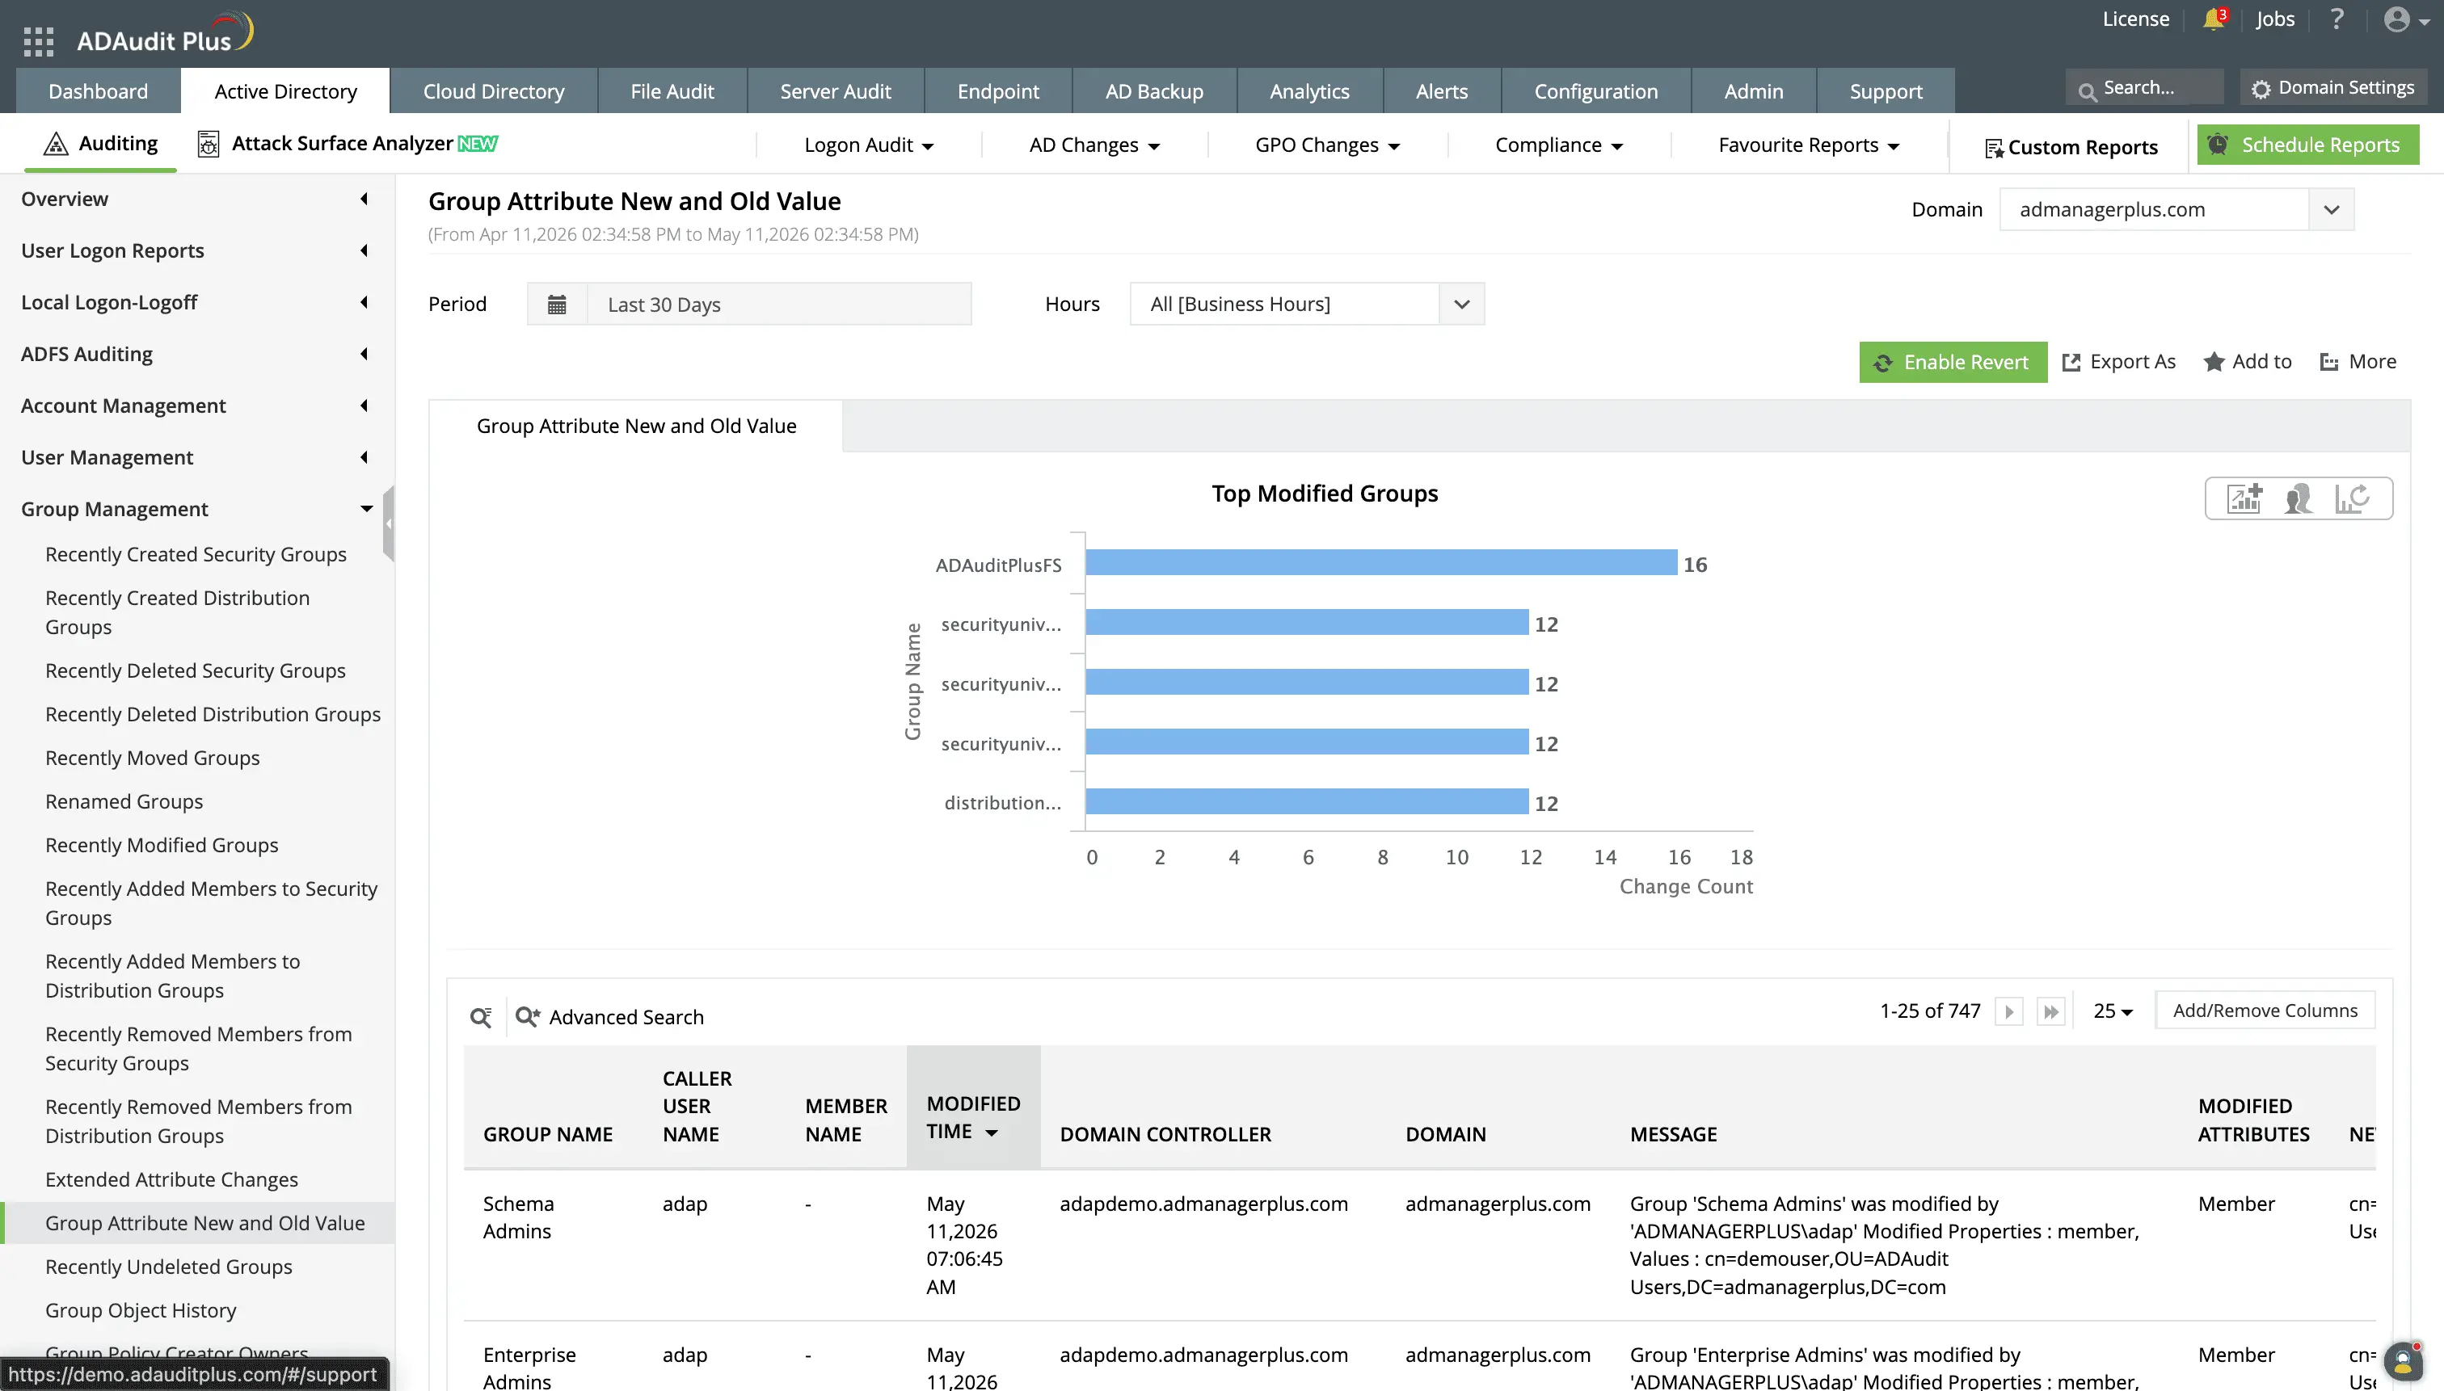Click the ADAuditPlusFS bar in chart
Viewport: 2444px width, 1391px height.
pos(1381,563)
